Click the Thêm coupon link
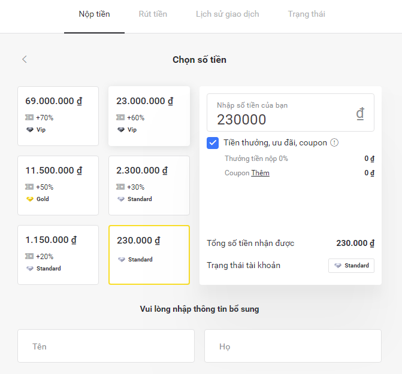The width and height of the screenshot is (402, 374). pos(260,173)
